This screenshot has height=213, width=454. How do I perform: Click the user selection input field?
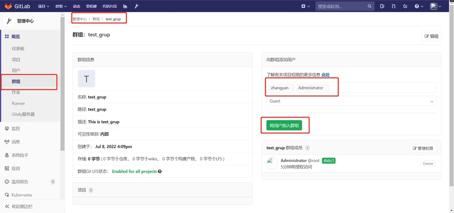coord(383,88)
